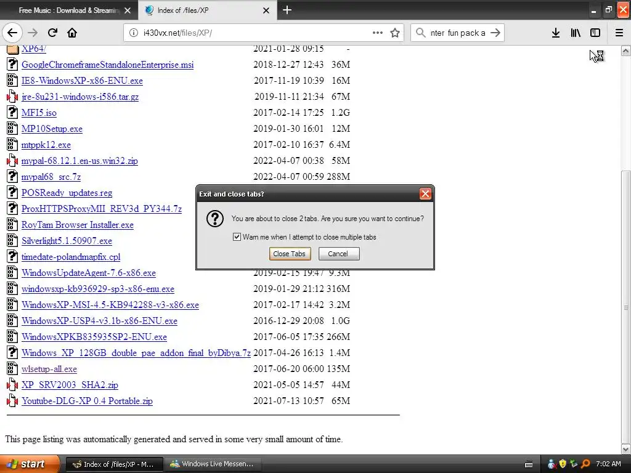Go back with the browser back arrow
The height and width of the screenshot is (473, 631).
pyautogui.click(x=12, y=33)
